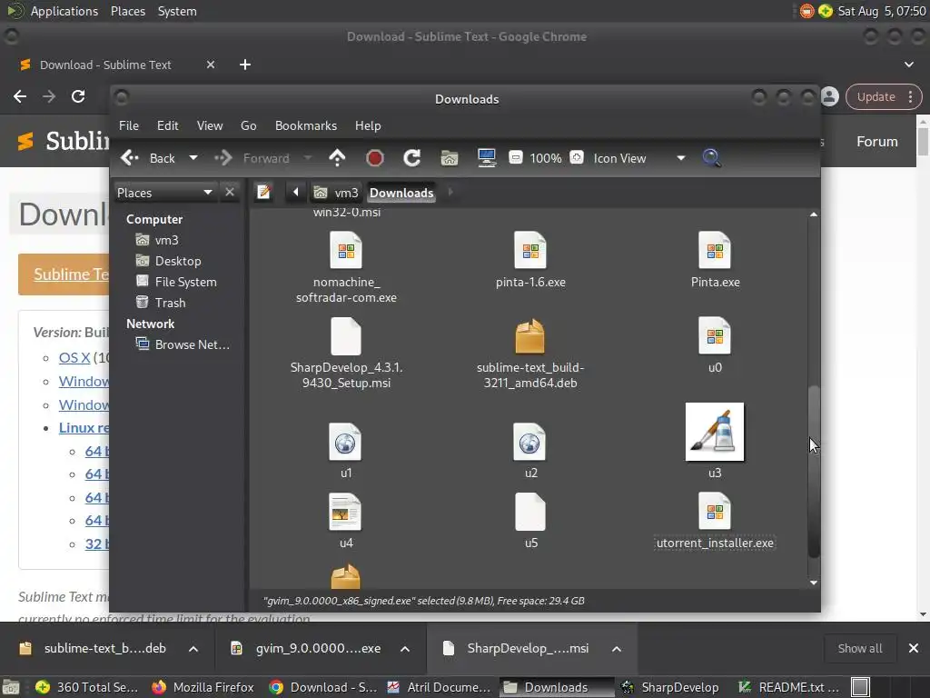Zoom in with plus icon

click(577, 158)
